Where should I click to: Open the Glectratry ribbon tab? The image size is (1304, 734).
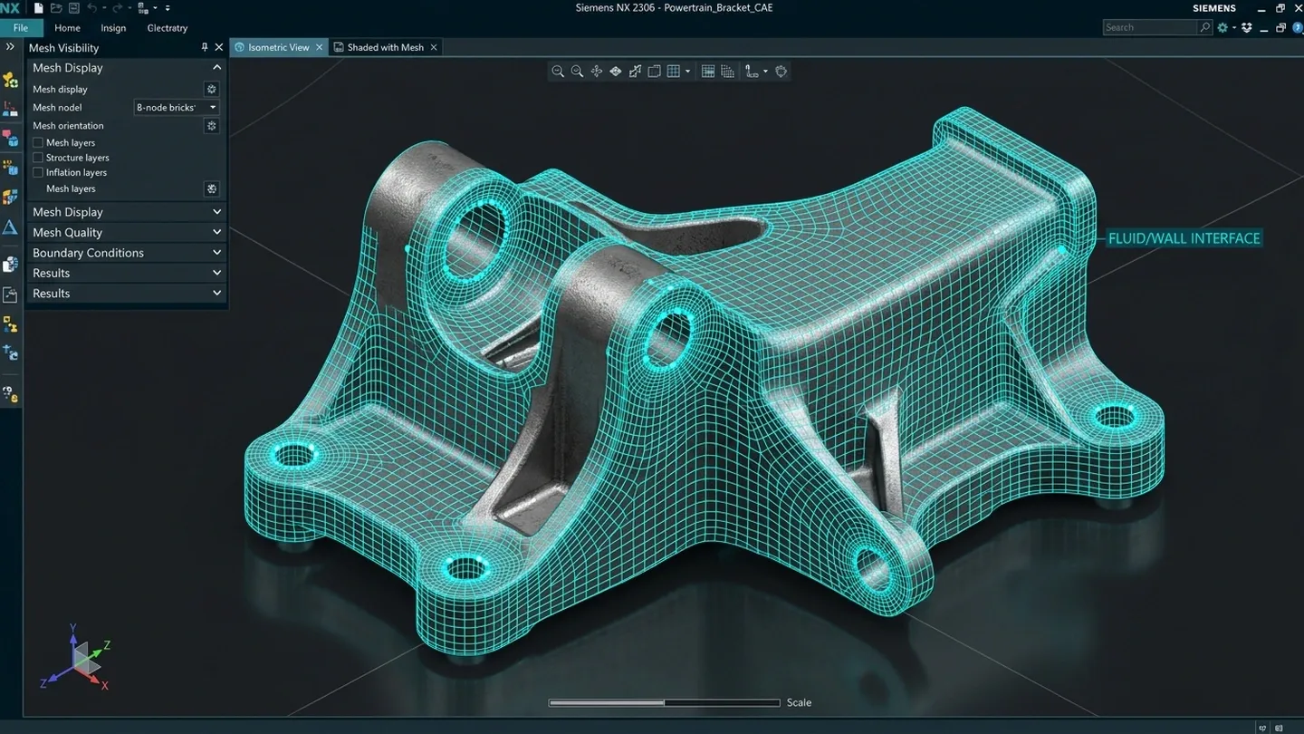168,28
